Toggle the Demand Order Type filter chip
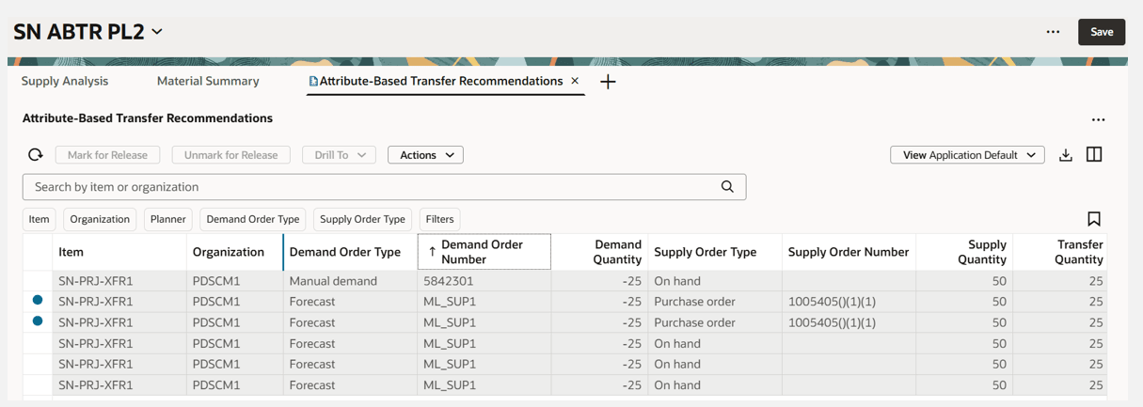Screen dimensions: 1143x407 pos(253,219)
